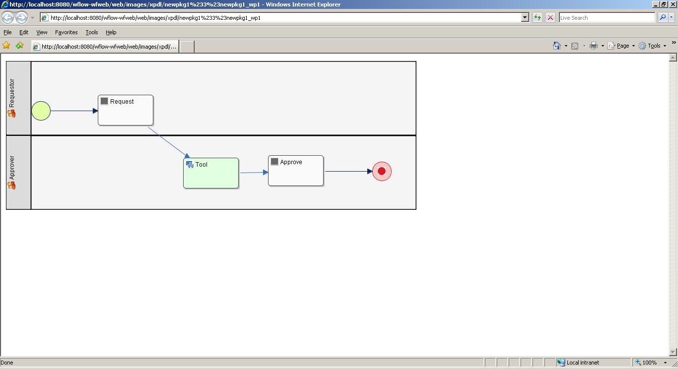
Task: Open the Help menu
Action: point(111,32)
